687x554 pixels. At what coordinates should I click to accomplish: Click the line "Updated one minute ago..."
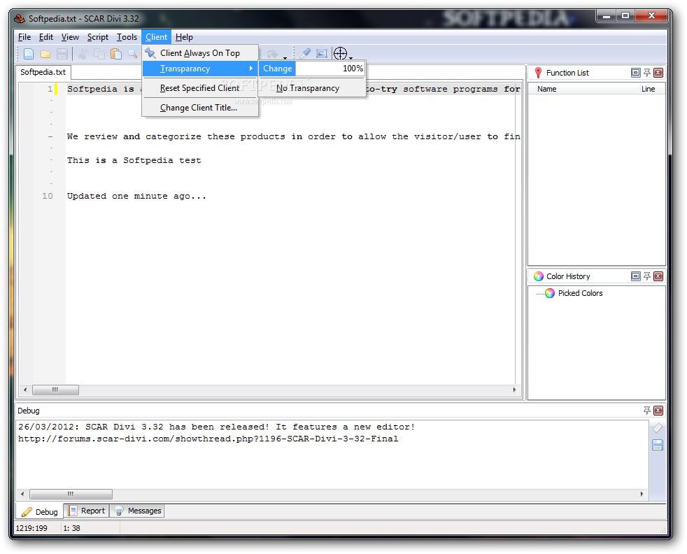(x=136, y=196)
